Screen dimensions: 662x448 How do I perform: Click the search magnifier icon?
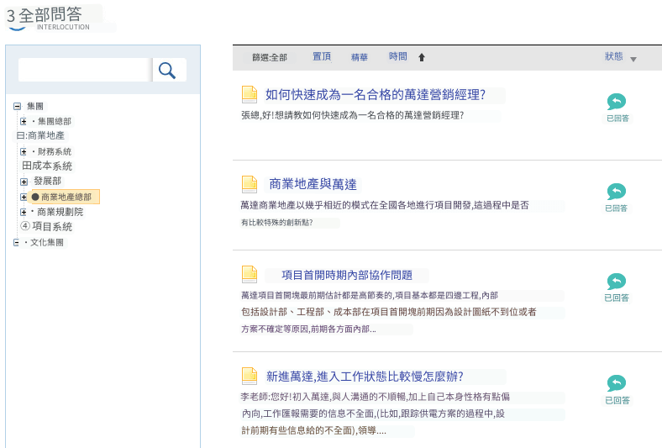[x=167, y=70]
